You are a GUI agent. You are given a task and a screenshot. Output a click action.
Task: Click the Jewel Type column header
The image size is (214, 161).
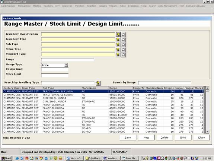[31, 88]
